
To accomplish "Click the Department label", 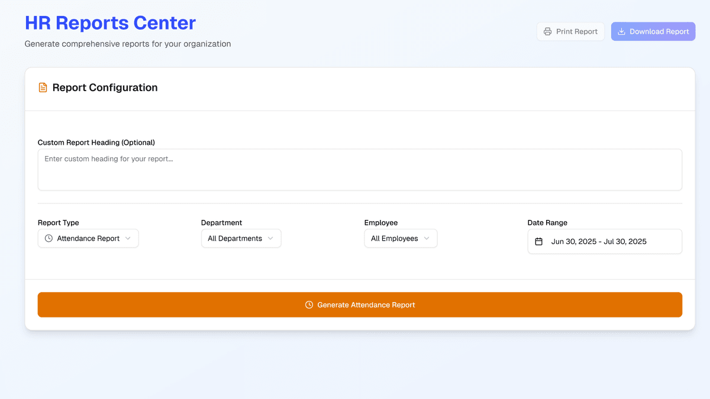I will [x=222, y=223].
